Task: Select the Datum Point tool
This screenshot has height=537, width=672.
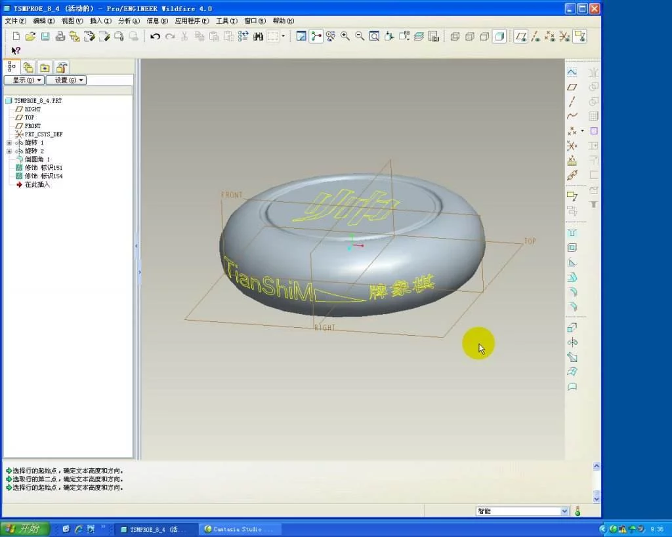Action: tap(572, 131)
